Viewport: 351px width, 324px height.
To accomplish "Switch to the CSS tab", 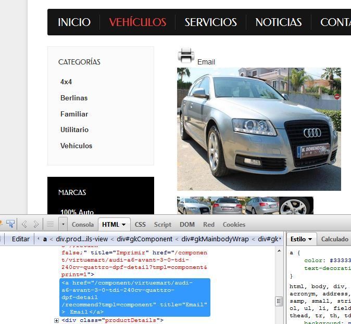I will tap(140, 224).
